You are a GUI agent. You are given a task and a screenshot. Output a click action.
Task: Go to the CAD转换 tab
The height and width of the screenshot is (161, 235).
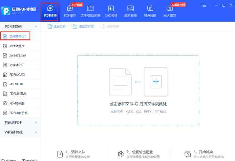[111, 11]
